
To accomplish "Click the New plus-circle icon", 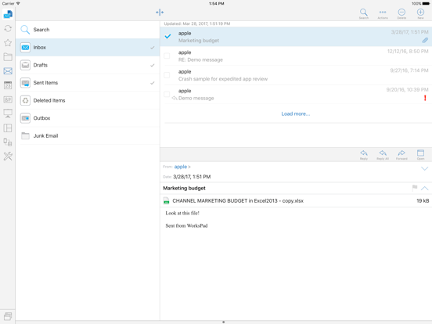I will [420, 14].
